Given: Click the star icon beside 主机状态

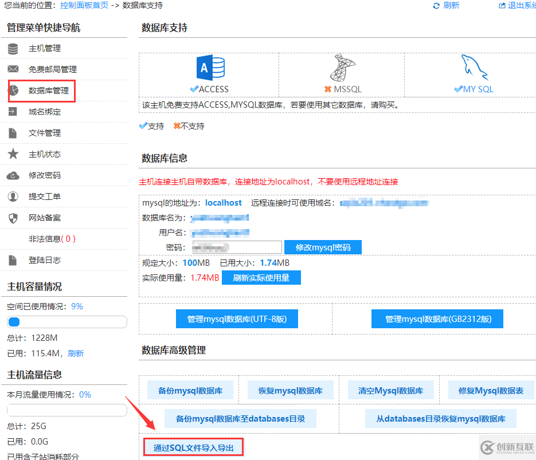Looking at the screenshot, I should pyautogui.click(x=13, y=154).
